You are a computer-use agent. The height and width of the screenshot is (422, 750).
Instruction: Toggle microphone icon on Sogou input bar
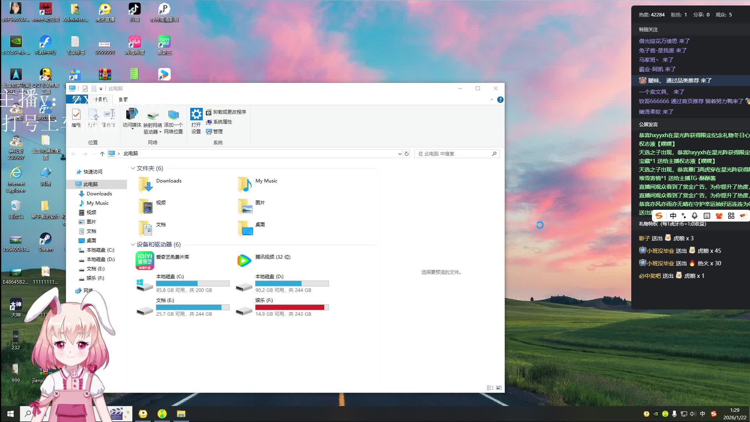(x=695, y=216)
